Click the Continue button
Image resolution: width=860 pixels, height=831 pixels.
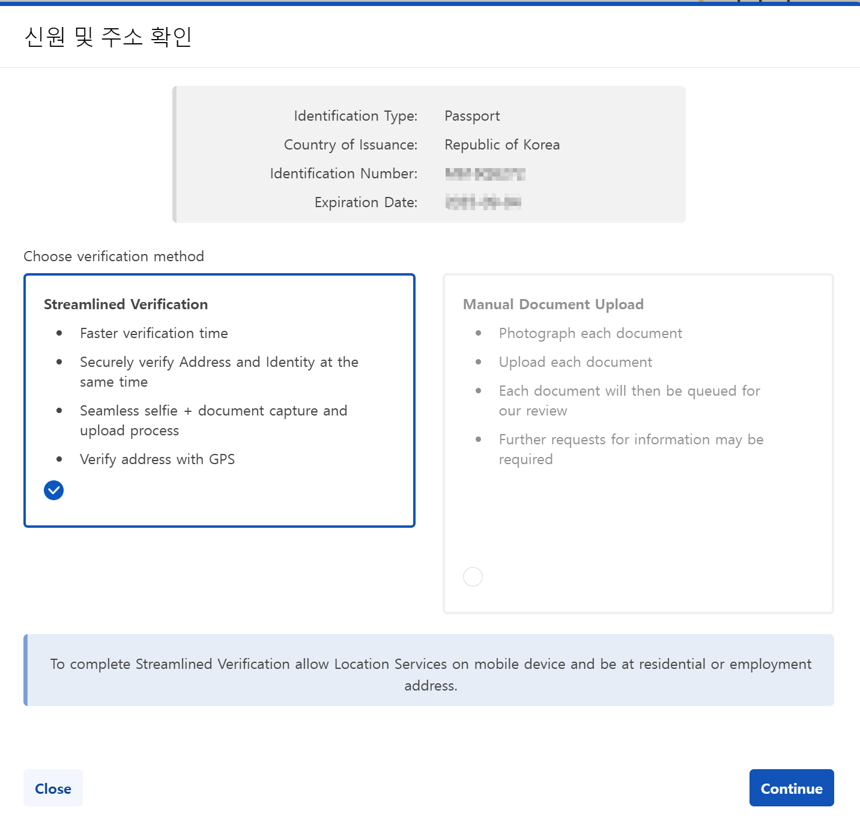coord(792,788)
